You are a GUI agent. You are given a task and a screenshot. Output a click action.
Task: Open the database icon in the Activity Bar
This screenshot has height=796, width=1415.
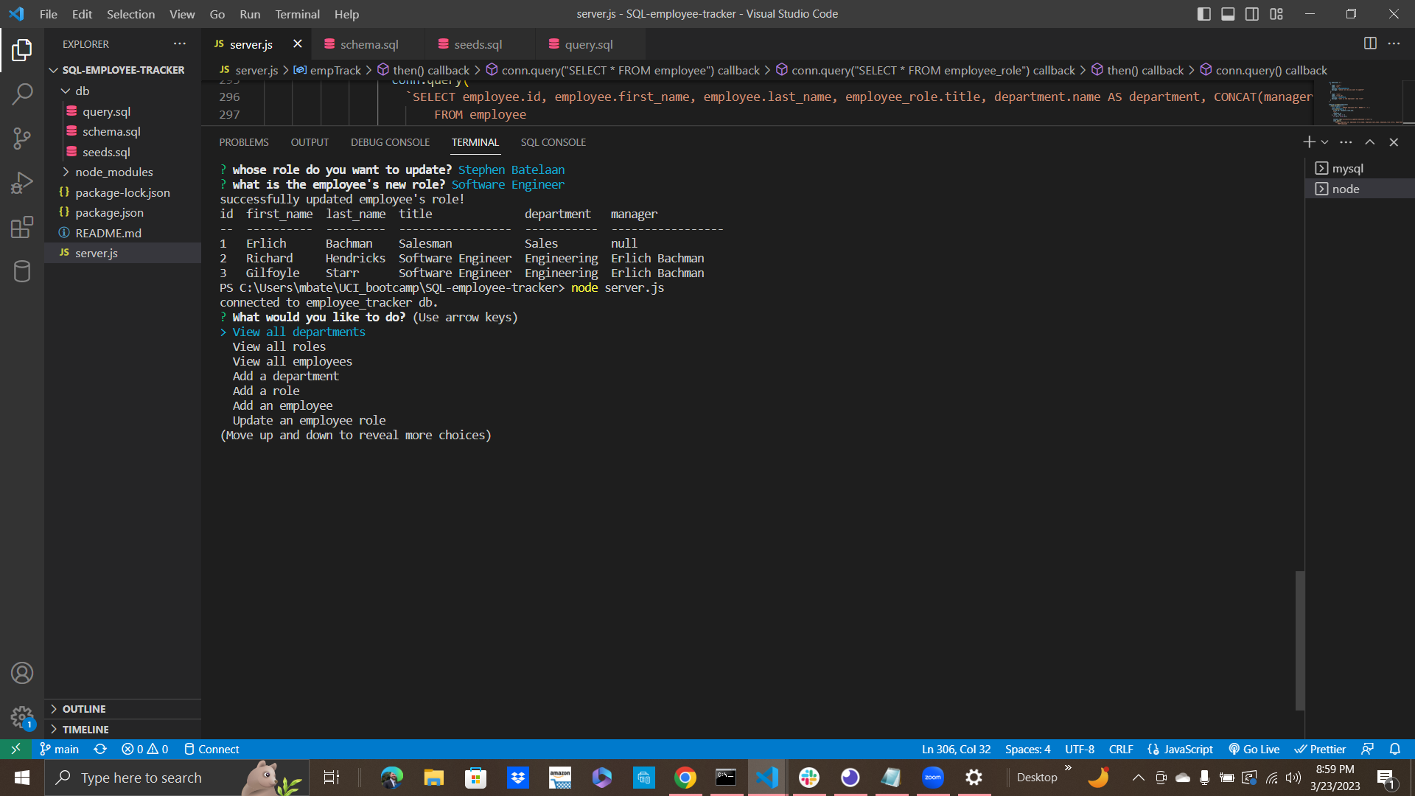pos(23,271)
